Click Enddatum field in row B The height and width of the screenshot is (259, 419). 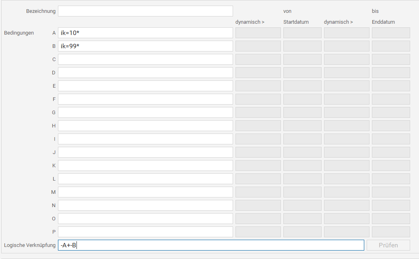pyautogui.click(x=391, y=46)
